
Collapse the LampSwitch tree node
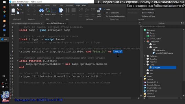[x=145, y=42]
